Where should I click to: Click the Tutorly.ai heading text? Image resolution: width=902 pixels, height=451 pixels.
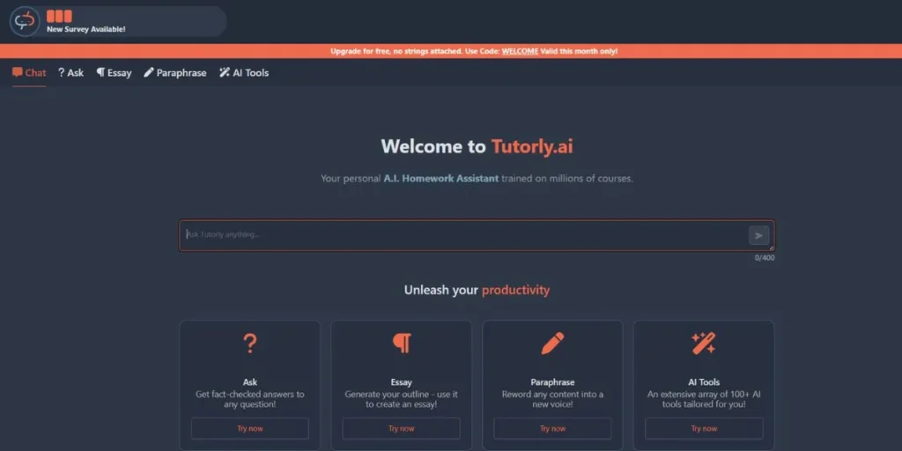point(532,147)
